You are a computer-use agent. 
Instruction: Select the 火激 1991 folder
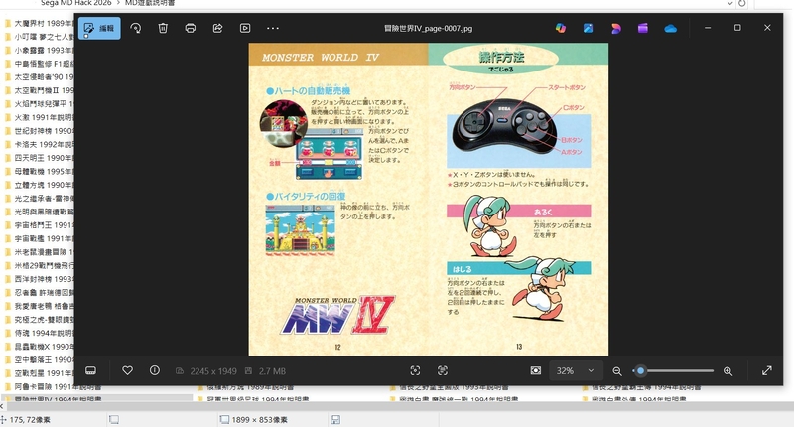[x=40, y=117]
